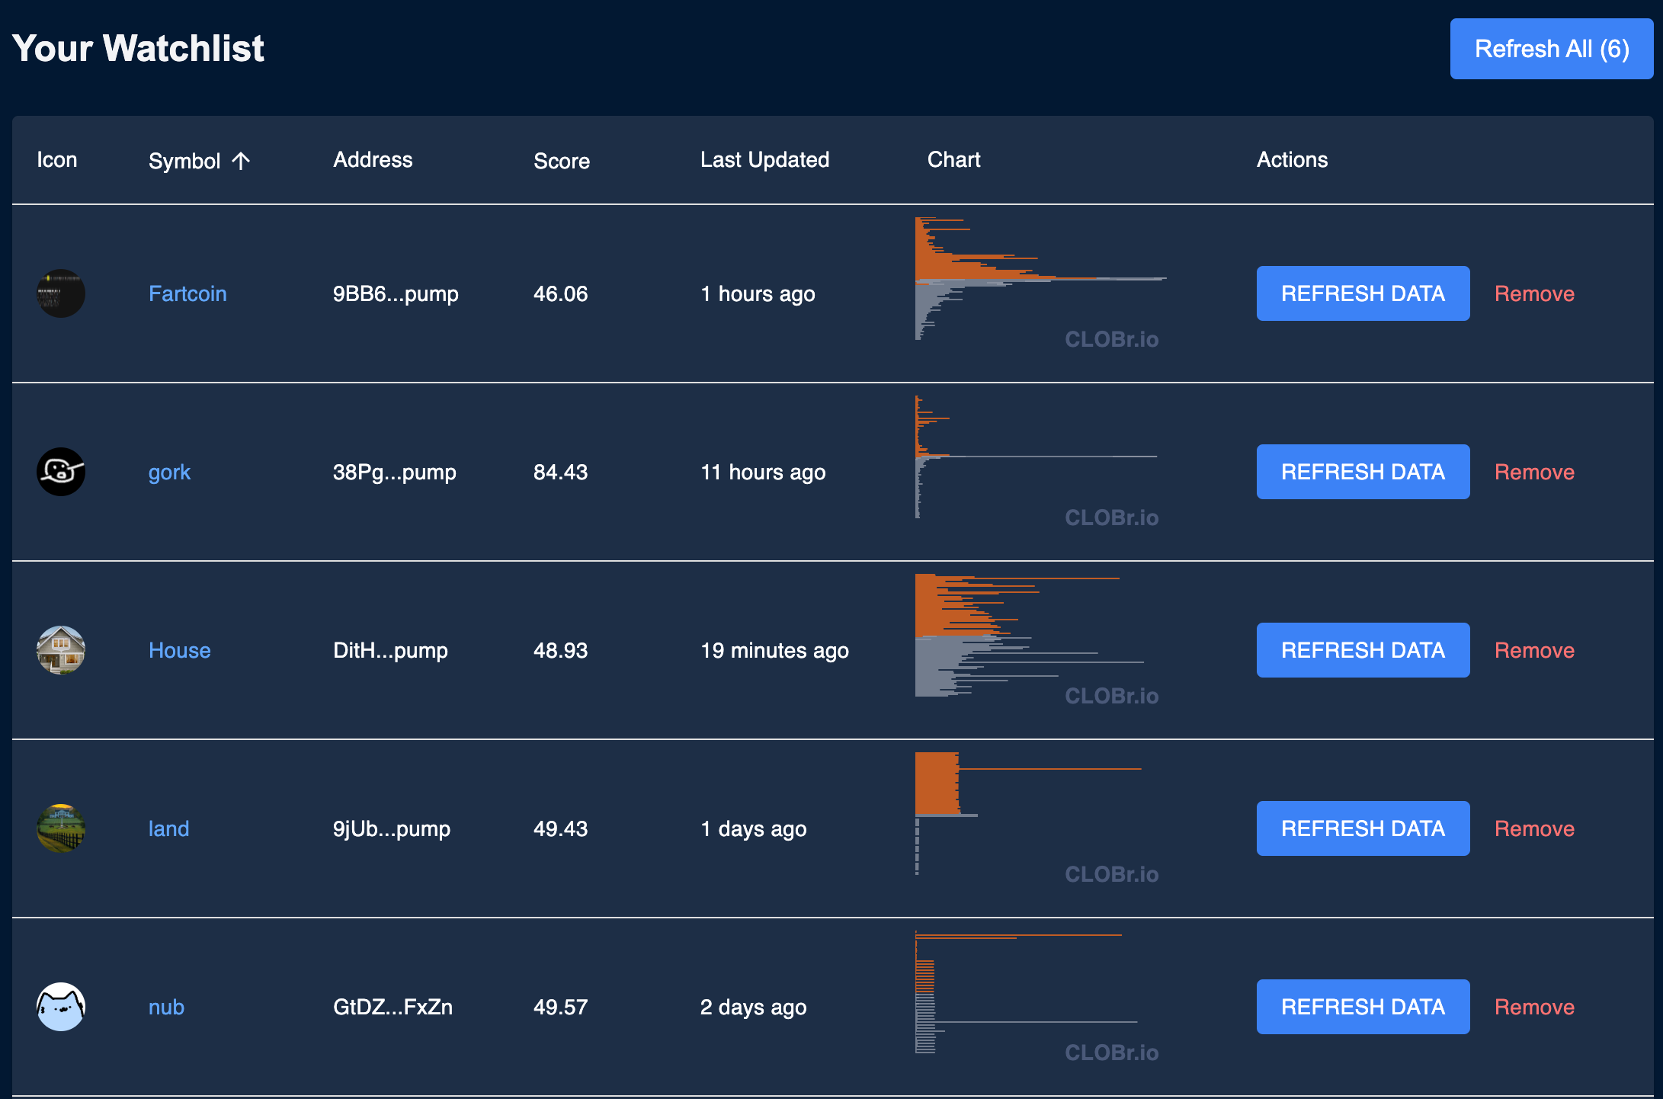Click score value 46.06
The width and height of the screenshot is (1663, 1099).
click(561, 293)
